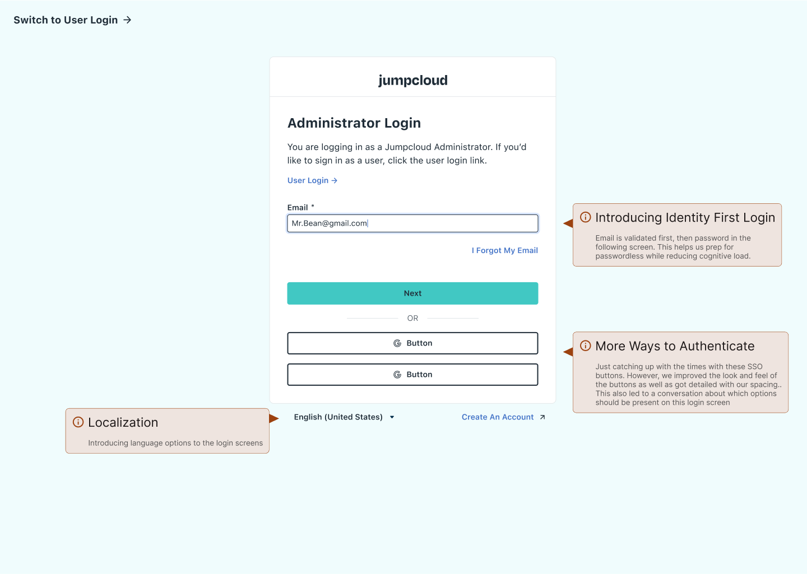Screen dimensions: 807x574
Task: Follow the blue User Login link
Action: click(x=308, y=180)
